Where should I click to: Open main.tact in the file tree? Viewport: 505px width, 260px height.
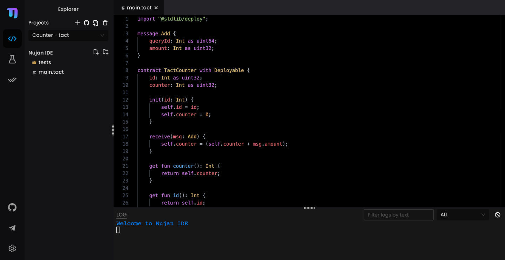51,72
